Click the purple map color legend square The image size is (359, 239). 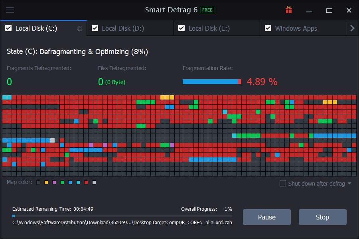point(54,182)
